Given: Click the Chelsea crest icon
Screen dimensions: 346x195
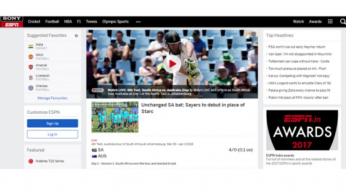Looking at the screenshot, I should point(31,88).
